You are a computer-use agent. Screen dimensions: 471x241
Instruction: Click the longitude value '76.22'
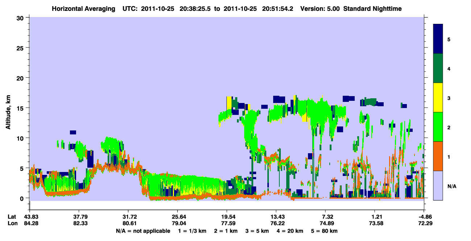pyautogui.click(x=277, y=223)
